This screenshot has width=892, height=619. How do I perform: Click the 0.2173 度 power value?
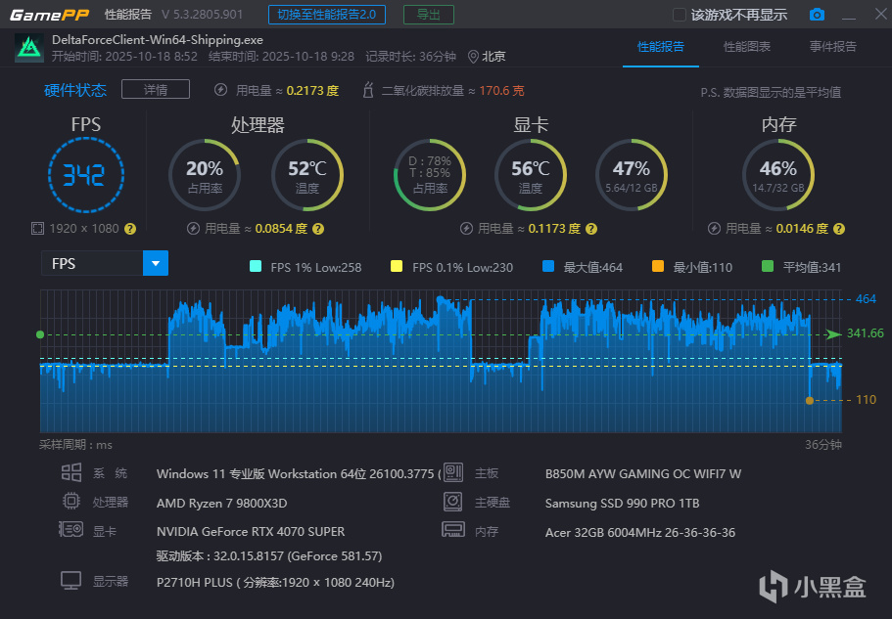(x=313, y=90)
